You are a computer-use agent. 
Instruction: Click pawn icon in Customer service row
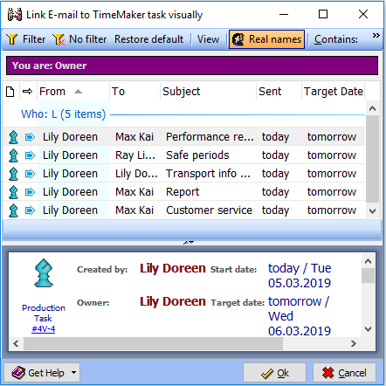13,210
